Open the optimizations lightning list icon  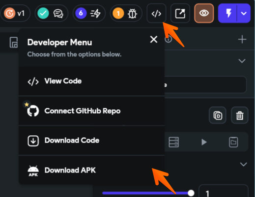[x=95, y=13]
